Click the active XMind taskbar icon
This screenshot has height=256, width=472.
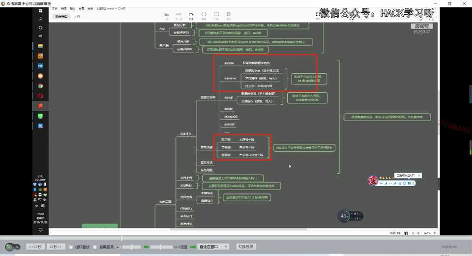click(40, 106)
